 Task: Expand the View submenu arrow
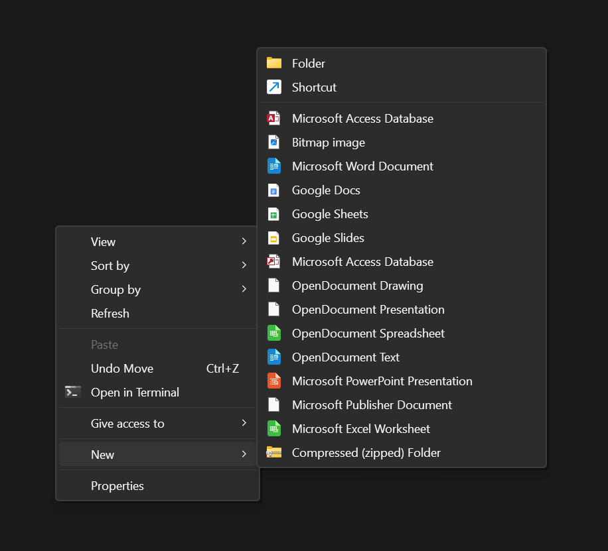[x=244, y=242]
